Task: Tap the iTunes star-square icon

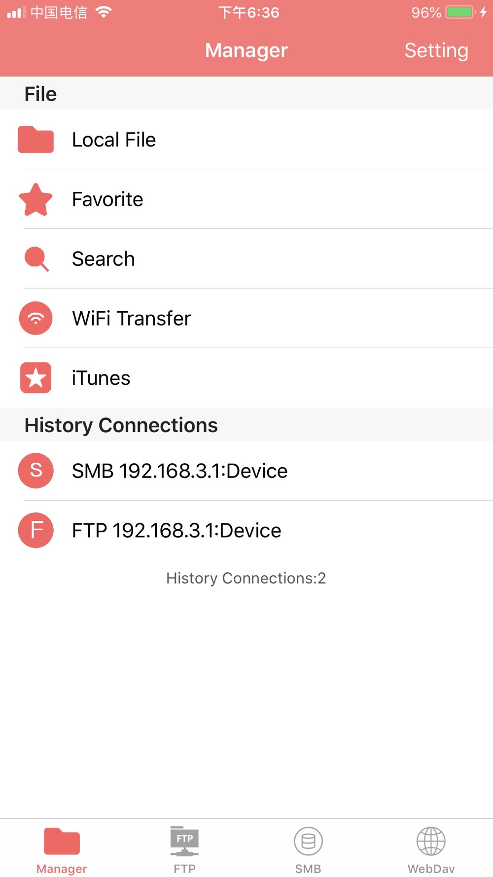Action: 35,378
